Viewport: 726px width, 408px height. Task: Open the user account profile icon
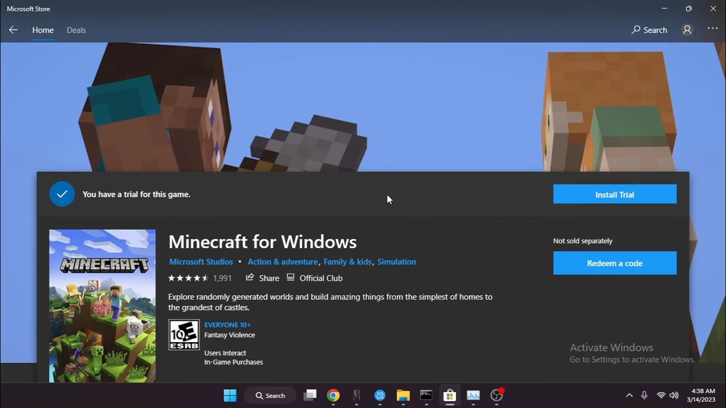pos(687,30)
